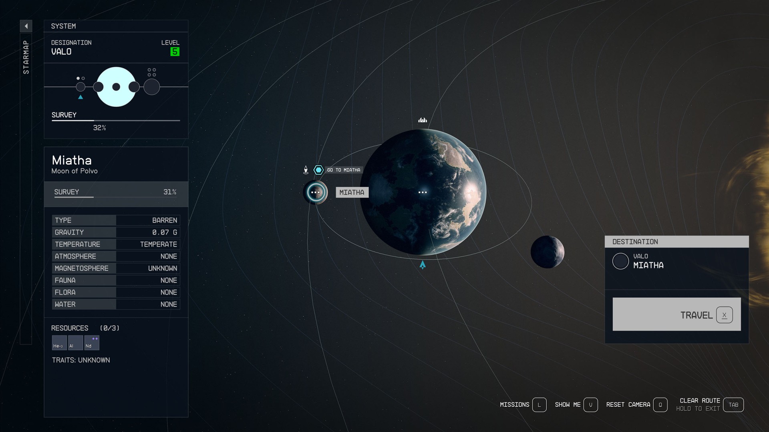Click the blue hexagon mission marker
769x432 pixels.
[x=318, y=170]
